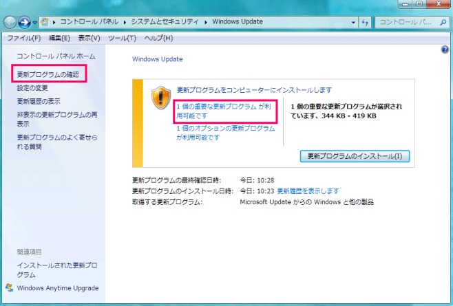This screenshot has width=453, height=306.
Task: Open the ツール(T) menu
Action: pyautogui.click(x=122, y=38)
